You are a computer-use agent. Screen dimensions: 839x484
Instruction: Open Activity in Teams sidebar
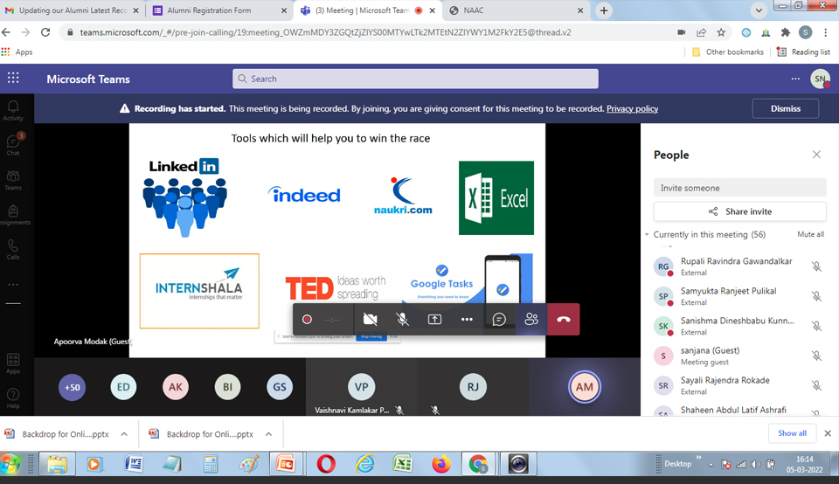[x=13, y=111]
